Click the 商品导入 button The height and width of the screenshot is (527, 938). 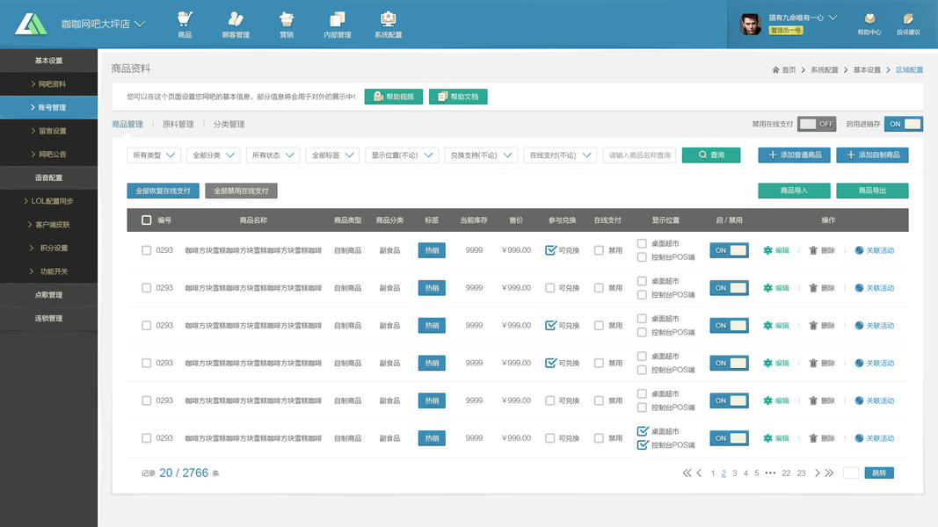(x=794, y=191)
